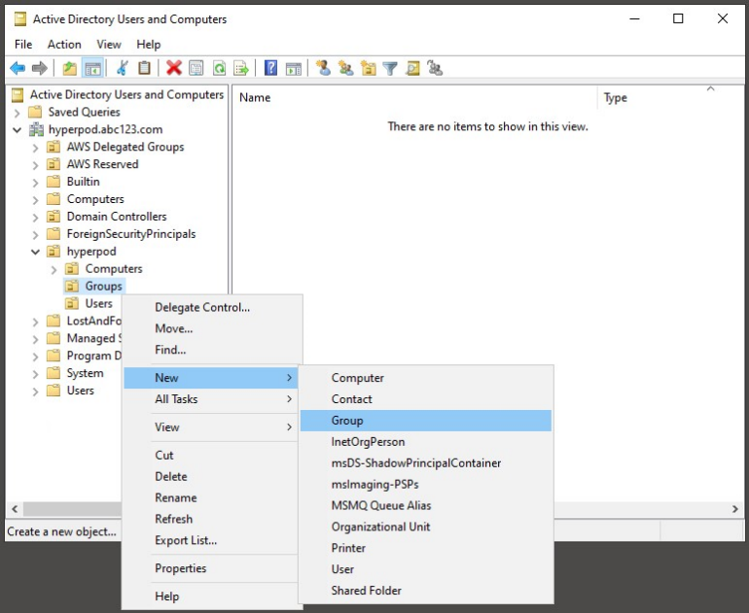Screen dimensions: 749x613
Task: Open the Help menu in menu bar
Action: (x=149, y=45)
